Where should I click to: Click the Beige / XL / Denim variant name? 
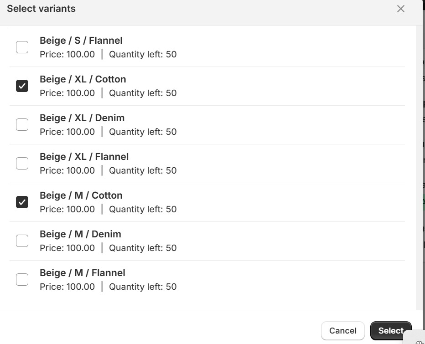(82, 118)
